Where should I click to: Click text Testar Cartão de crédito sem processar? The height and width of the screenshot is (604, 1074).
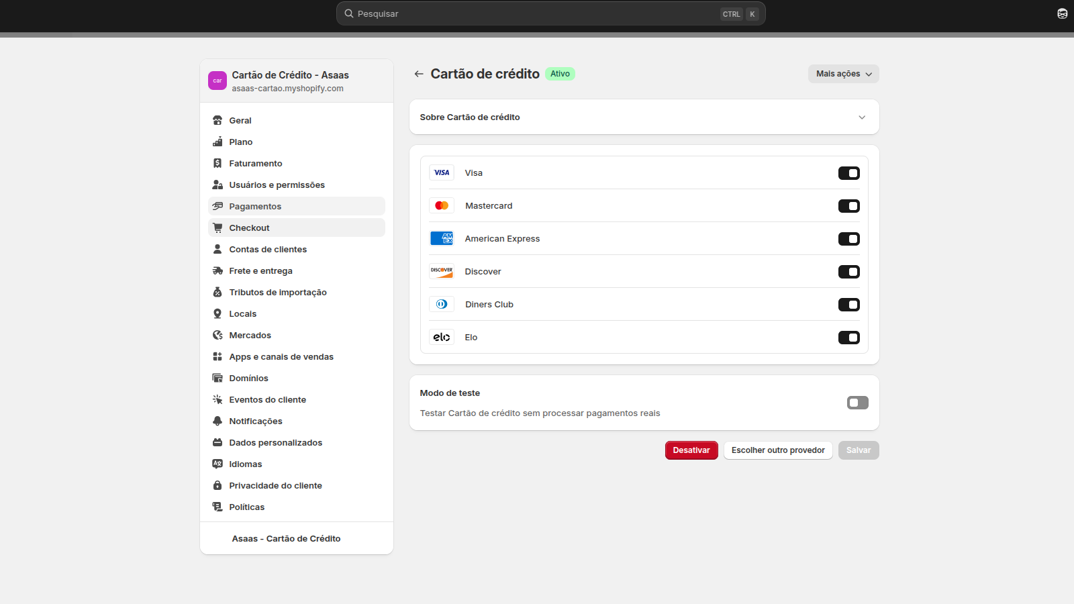pyautogui.click(x=540, y=413)
